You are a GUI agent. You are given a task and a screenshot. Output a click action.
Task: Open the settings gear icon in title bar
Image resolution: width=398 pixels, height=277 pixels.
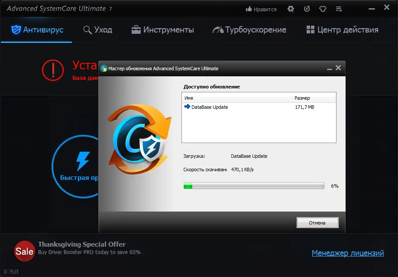pyautogui.click(x=291, y=9)
